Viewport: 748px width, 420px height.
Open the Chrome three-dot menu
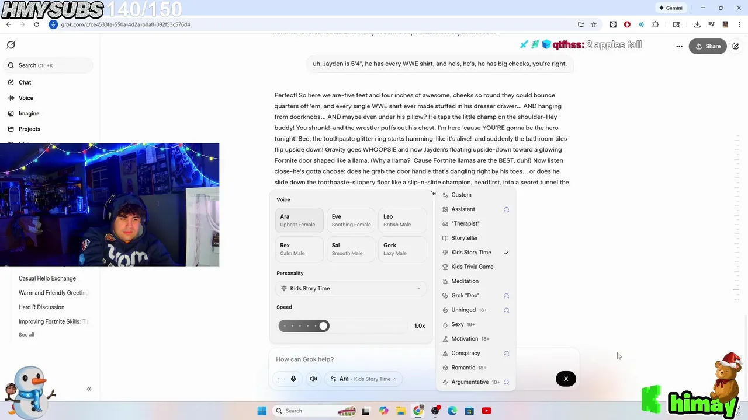[x=739, y=24]
